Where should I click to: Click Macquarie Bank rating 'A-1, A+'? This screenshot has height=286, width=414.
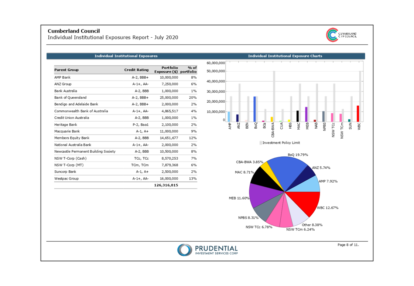(142, 131)
